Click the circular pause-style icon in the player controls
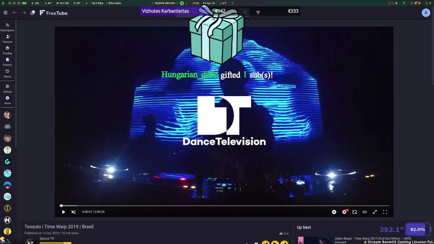The image size is (434, 244). click(x=334, y=212)
